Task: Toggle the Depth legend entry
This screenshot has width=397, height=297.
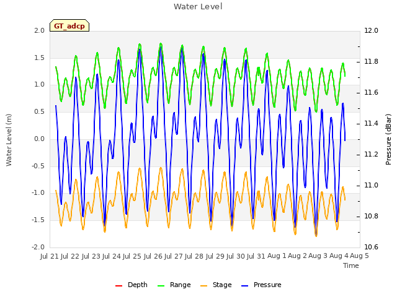Action: coord(131,285)
